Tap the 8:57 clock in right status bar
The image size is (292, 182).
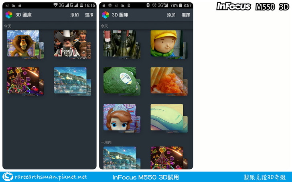(187, 5)
